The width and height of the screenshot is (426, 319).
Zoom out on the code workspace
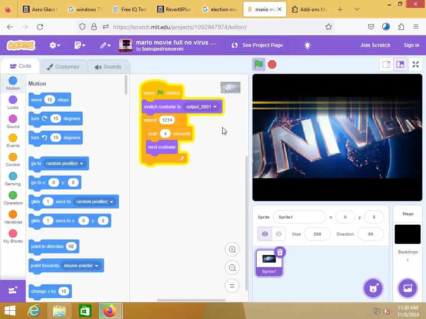pyautogui.click(x=232, y=268)
